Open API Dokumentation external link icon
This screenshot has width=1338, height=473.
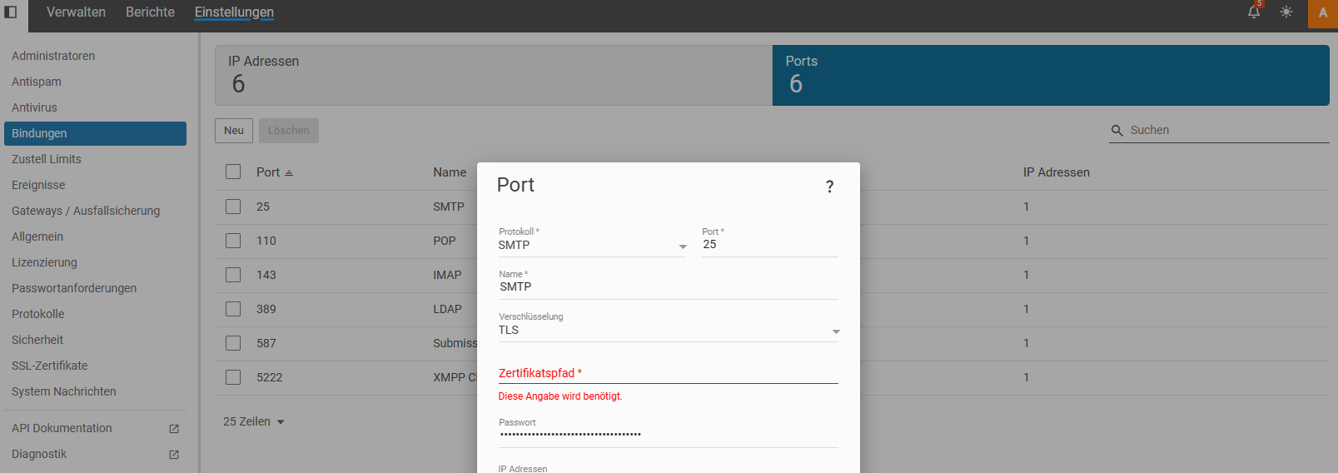(174, 429)
